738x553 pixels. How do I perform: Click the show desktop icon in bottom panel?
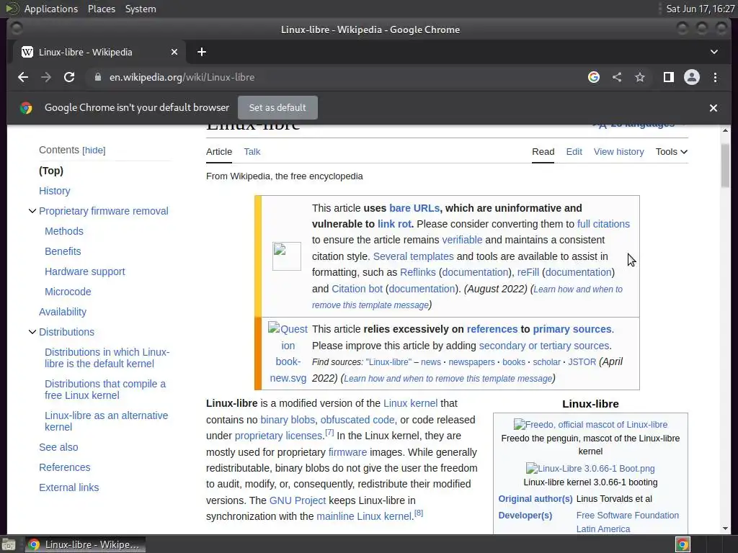tap(8, 544)
